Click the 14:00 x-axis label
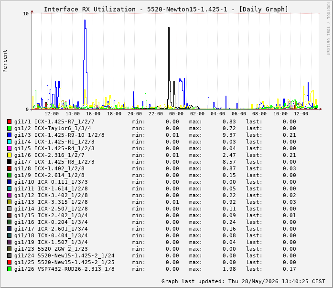This screenshot has width=333, height=288. pos(73,113)
